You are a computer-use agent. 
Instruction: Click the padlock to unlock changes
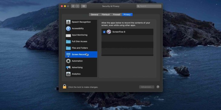pyautogui.click(x=64, y=86)
